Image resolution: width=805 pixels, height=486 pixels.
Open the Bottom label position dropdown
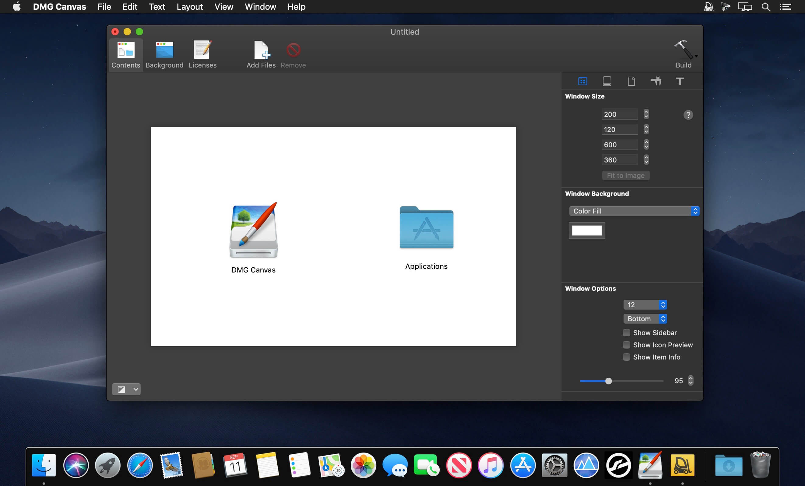(x=645, y=318)
